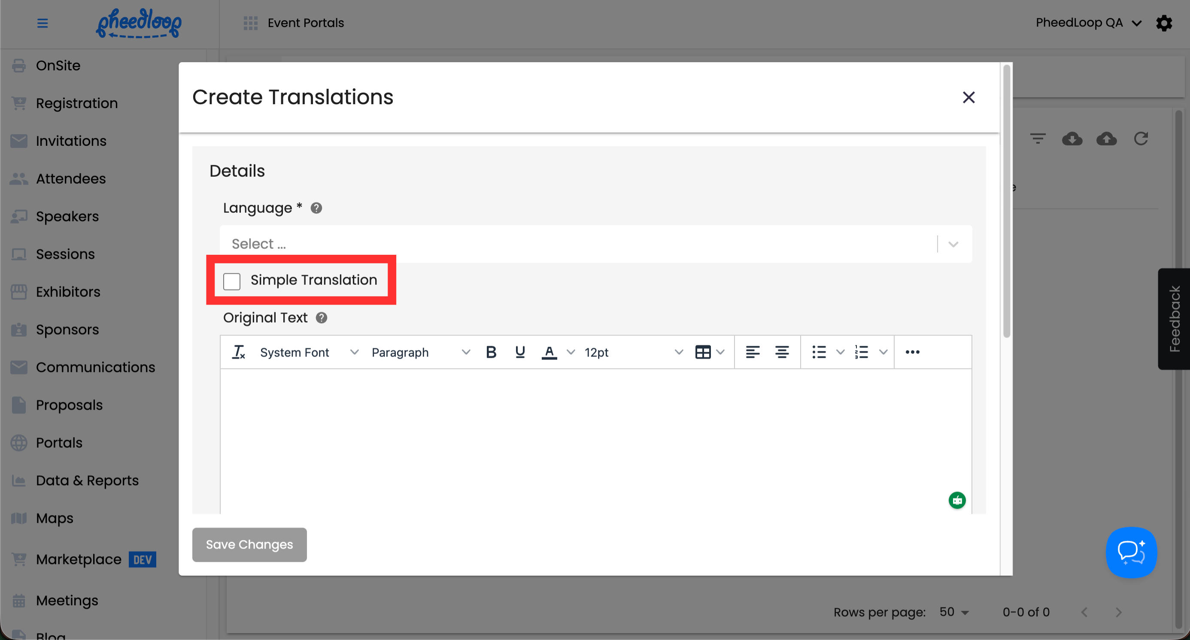Click the Save Changes button

pyautogui.click(x=249, y=544)
